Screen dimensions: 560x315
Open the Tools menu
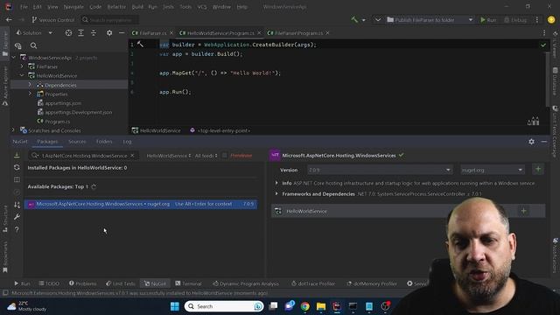click(185, 7)
